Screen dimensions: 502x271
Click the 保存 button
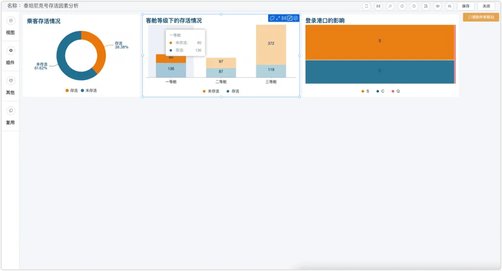466,6
